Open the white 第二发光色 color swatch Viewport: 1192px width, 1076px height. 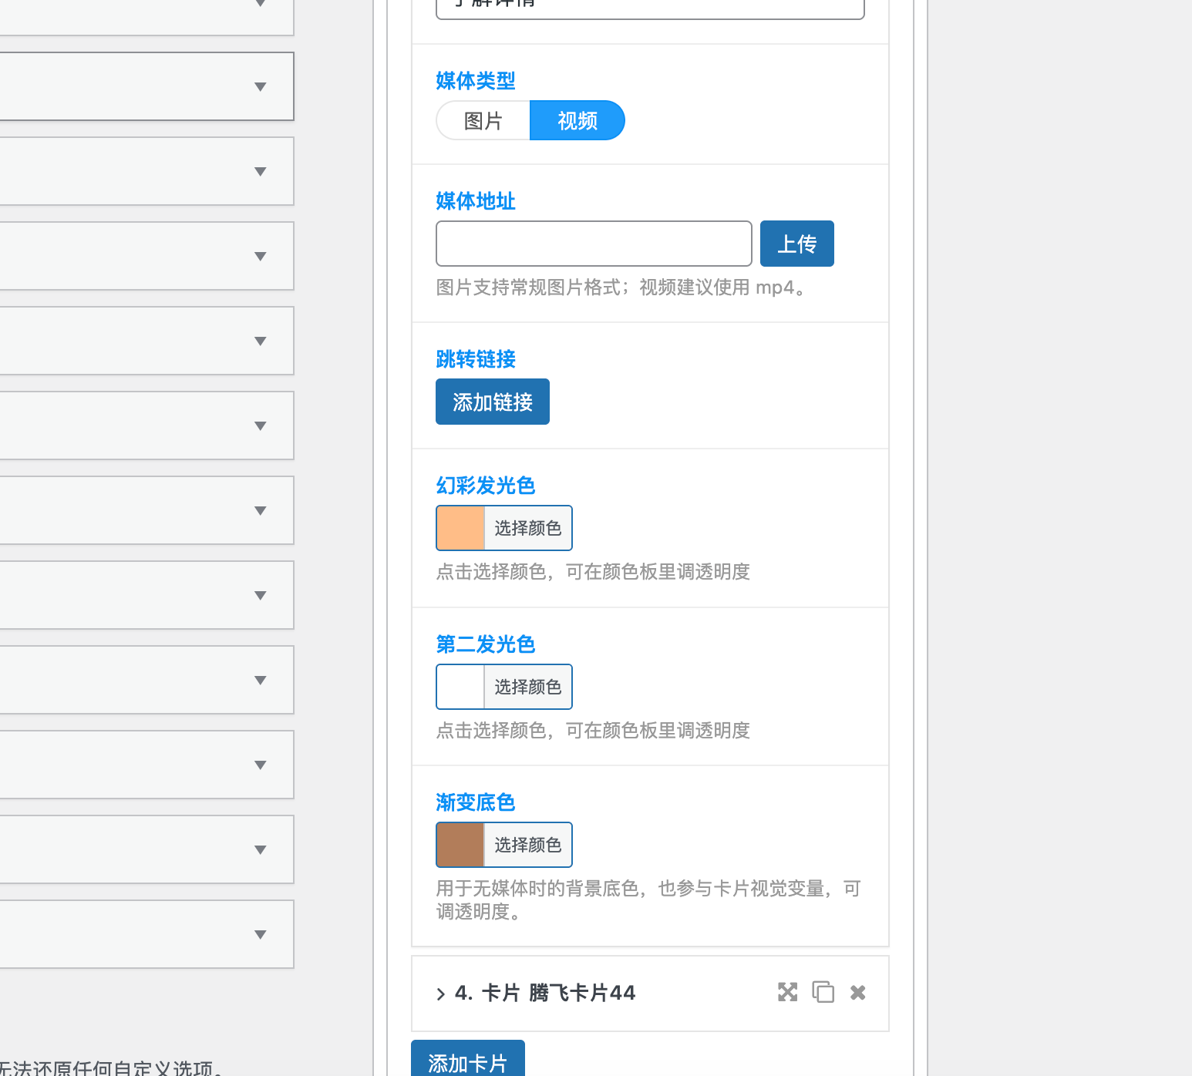460,687
